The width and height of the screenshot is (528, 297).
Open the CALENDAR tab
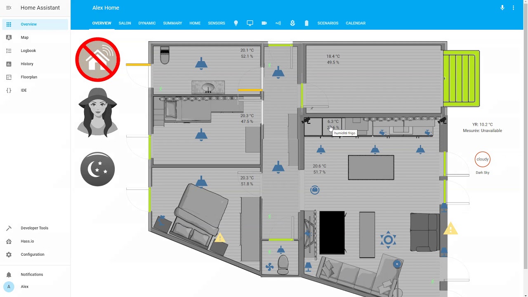pos(356,23)
